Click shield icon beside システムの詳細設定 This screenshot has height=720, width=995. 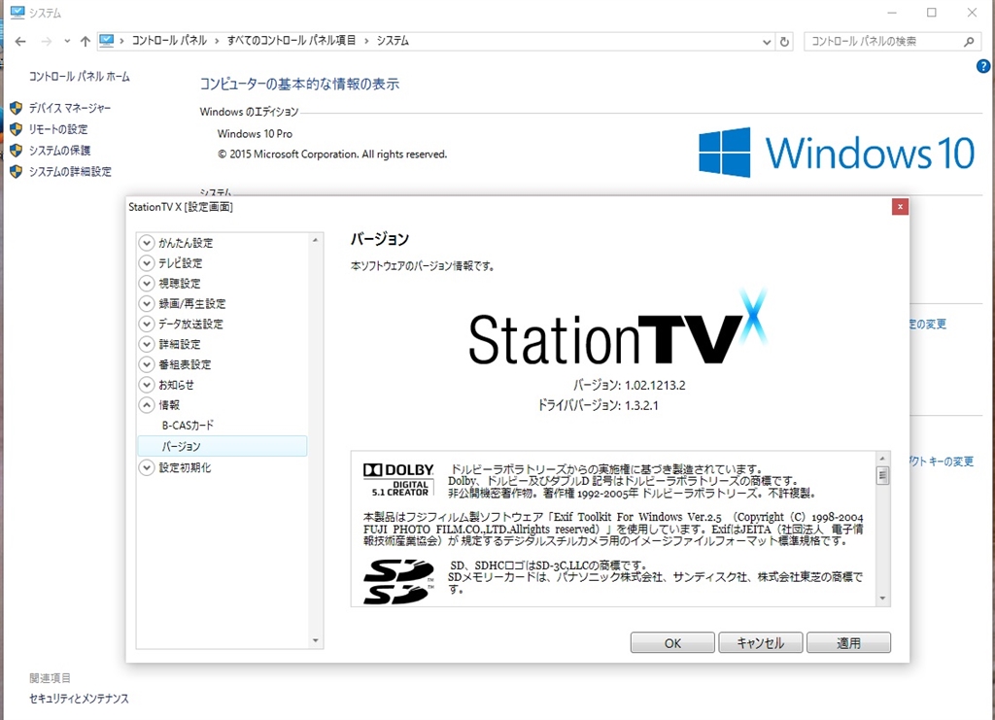coord(17,171)
